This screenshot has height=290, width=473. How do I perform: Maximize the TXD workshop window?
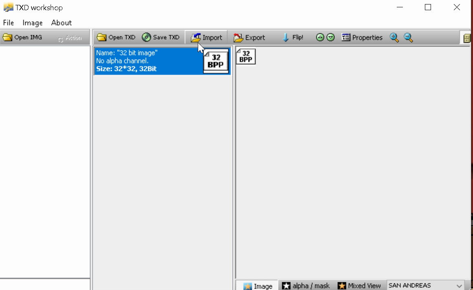428,7
